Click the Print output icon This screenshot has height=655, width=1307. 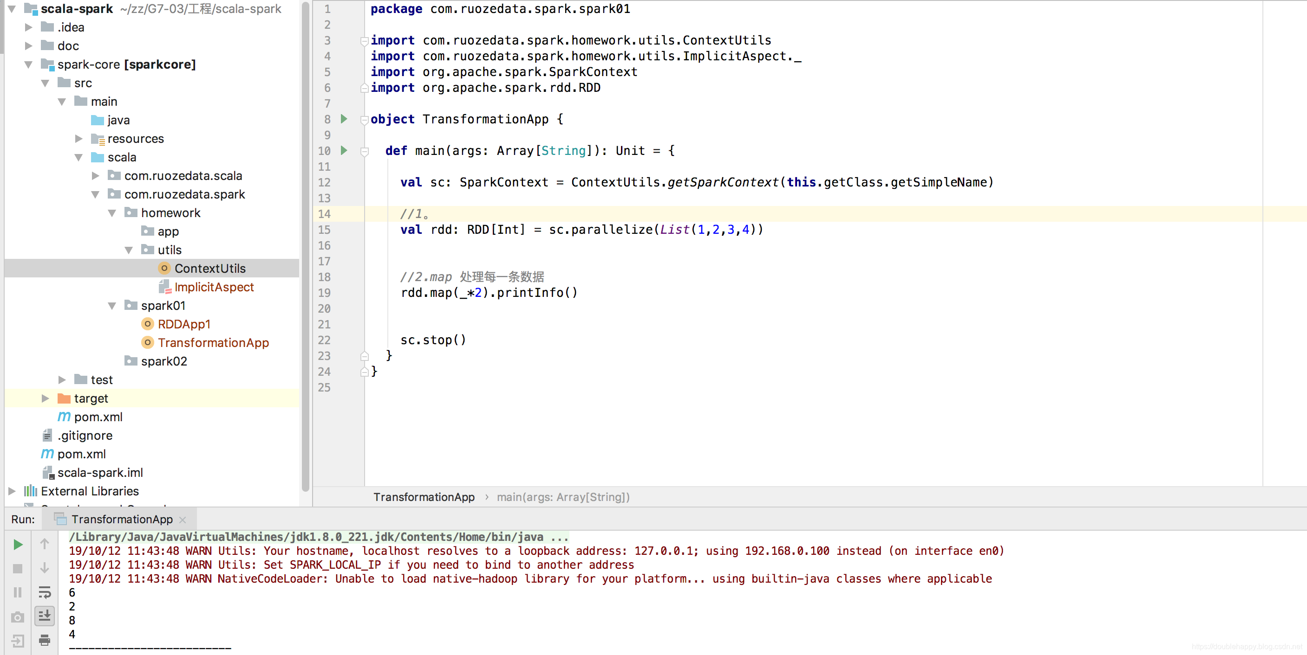click(x=45, y=640)
